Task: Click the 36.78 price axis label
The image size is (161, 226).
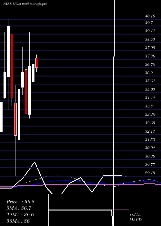Action: pyautogui.click(x=150, y=65)
